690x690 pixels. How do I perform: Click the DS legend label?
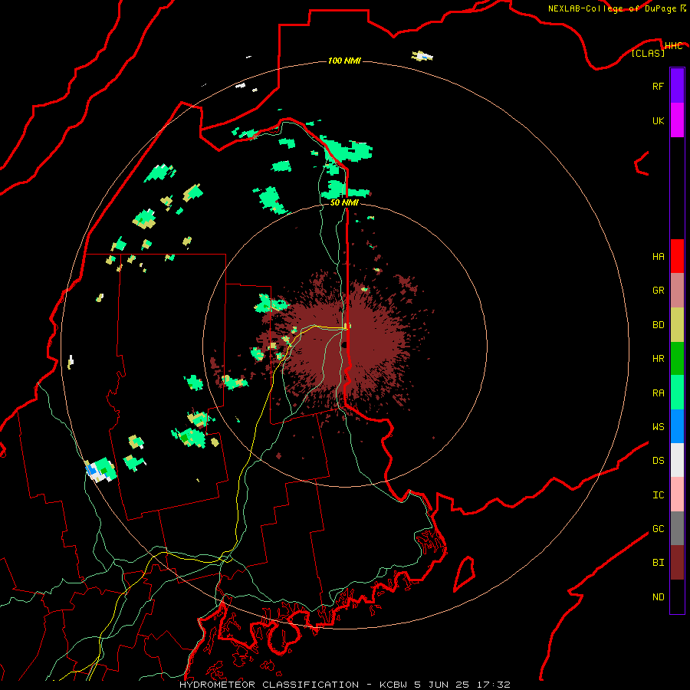pyautogui.click(x=658, y=461)
